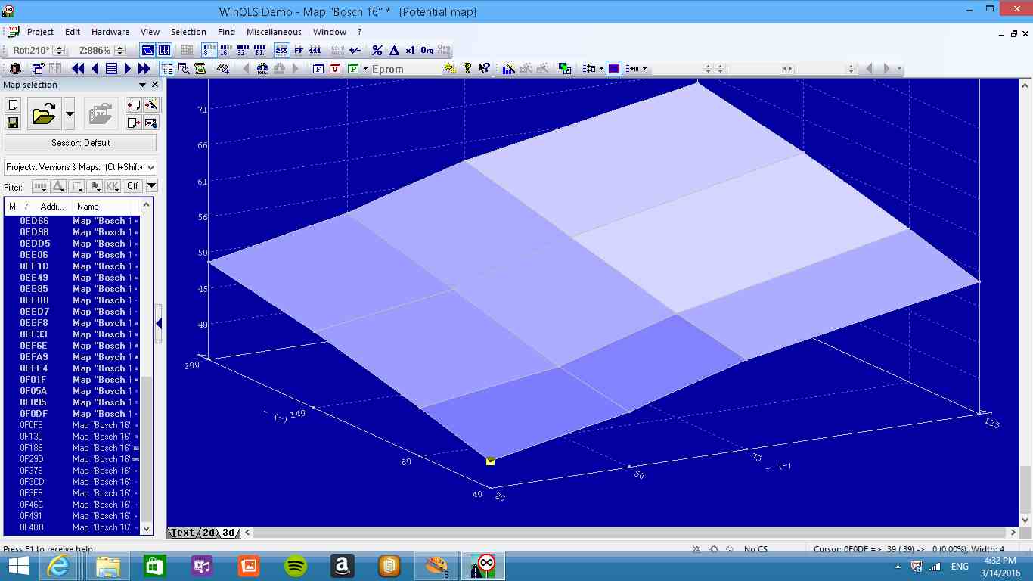Click the green P button icon
The height and width of the screenshot is (581, 1033).
click(353, 69)
